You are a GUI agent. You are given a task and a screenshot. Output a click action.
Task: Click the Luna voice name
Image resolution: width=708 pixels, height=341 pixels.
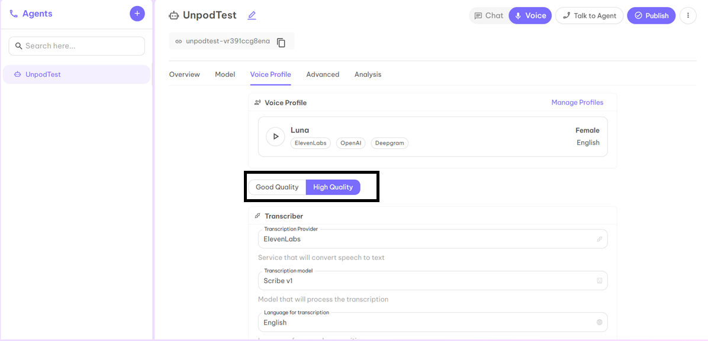(300, 130)
